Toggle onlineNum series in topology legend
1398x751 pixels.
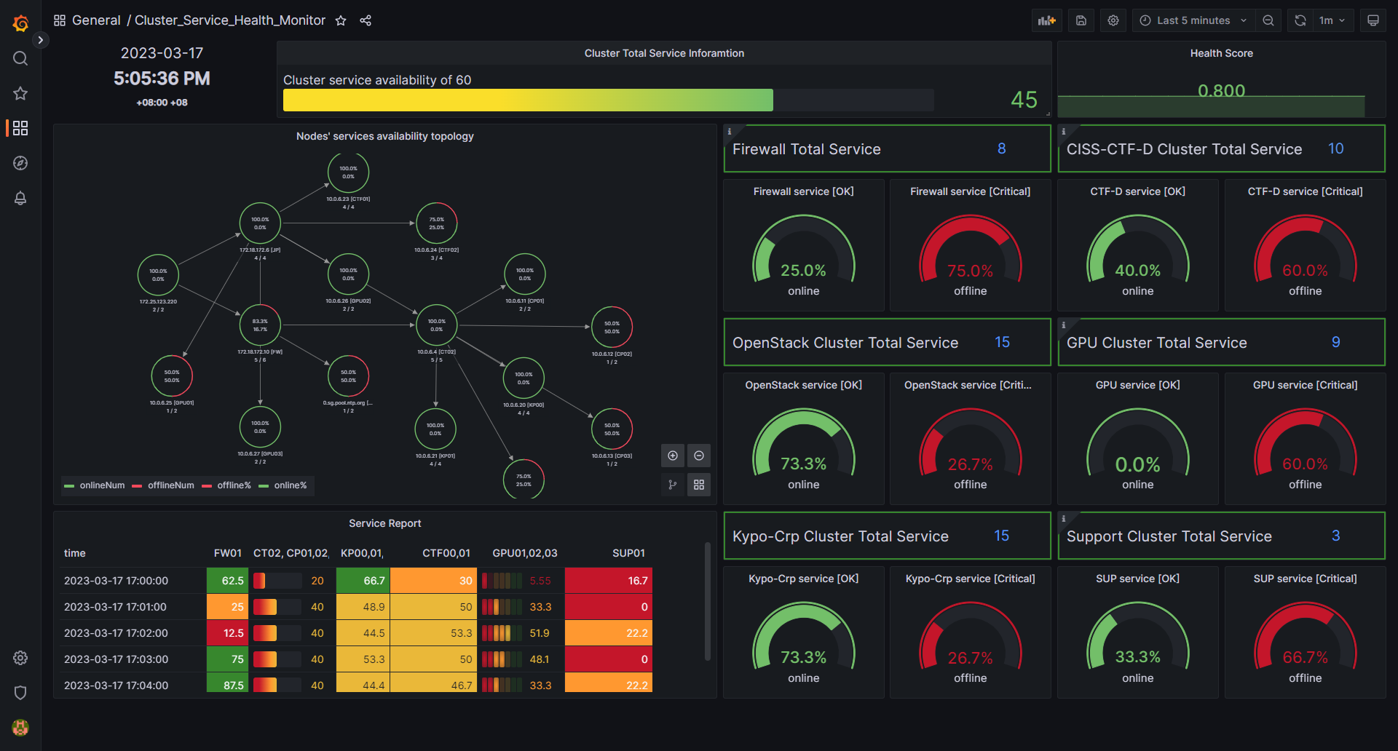pyautogui.click(x=95, y=485)
